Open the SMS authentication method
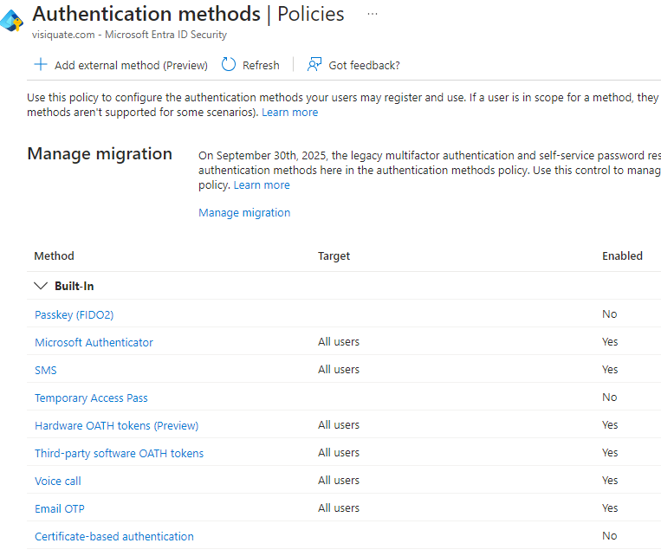This screenshot has height=556, width=661. (46, 370)
